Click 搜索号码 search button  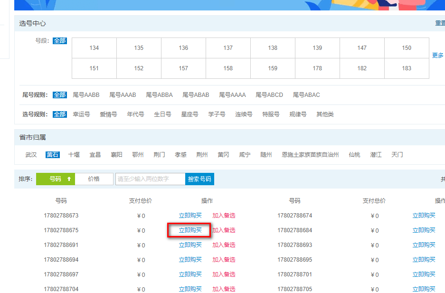pyautogui.click(x=199, y=179)
